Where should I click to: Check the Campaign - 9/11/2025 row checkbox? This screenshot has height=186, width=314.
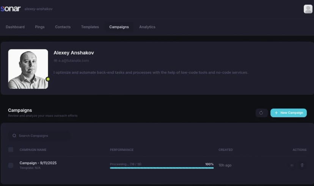pyautogui.click(x=11, y=165)
